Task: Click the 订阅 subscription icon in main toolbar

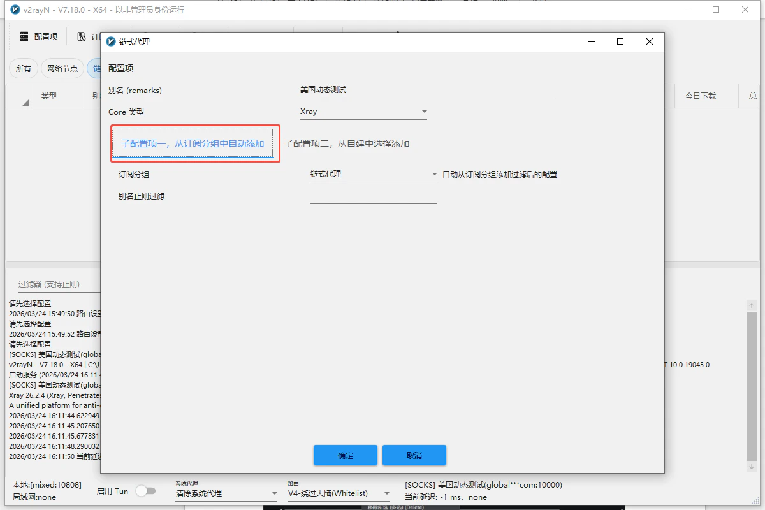Action: (x=82, y=37)
